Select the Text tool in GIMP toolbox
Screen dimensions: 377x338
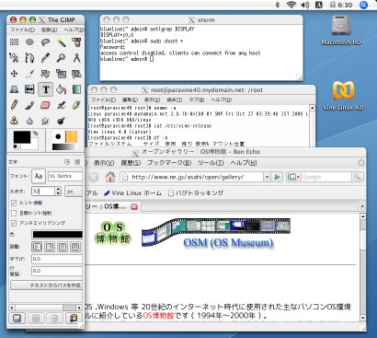[x=45, y=89]
